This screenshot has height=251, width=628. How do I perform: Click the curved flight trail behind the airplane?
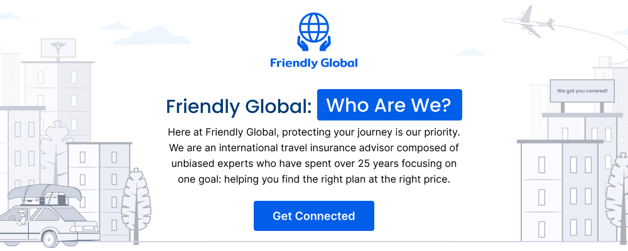(593, 40)
